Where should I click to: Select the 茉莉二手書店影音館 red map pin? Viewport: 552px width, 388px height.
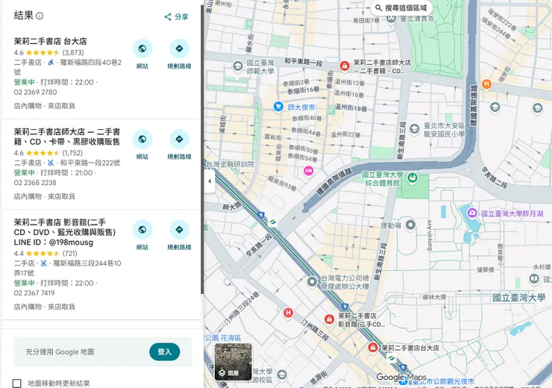(x=329, y=319)
